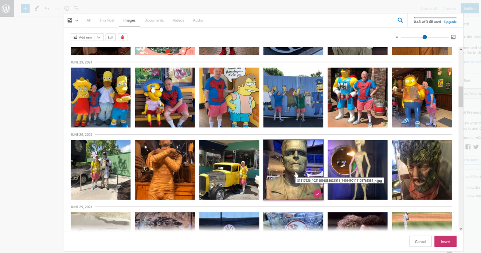481x253 pixels.
Task: Click Publish in the editor behind
Action: (469, 9)
